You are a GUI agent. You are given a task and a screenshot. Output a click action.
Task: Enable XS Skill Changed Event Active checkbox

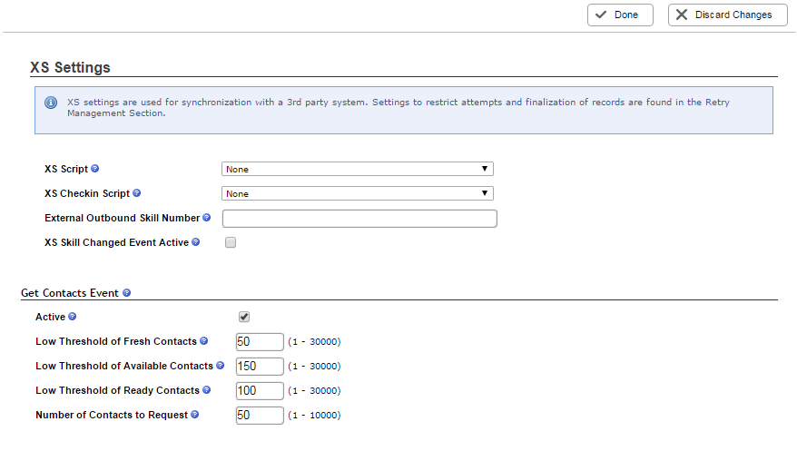click(231, 243)
